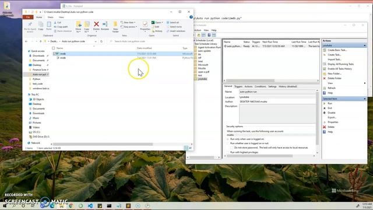
Task: Click the blue Help icon in File Explorer
Action: coord(191,17)
